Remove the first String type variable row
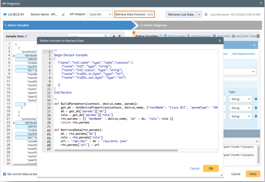Screen dimensions: 265x182 (x=256, y=99)
